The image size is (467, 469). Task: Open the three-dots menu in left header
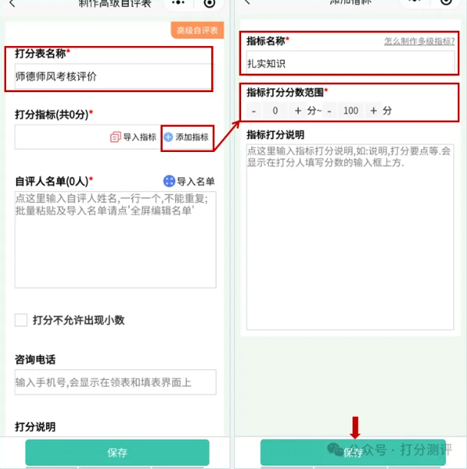pos(178,3)
